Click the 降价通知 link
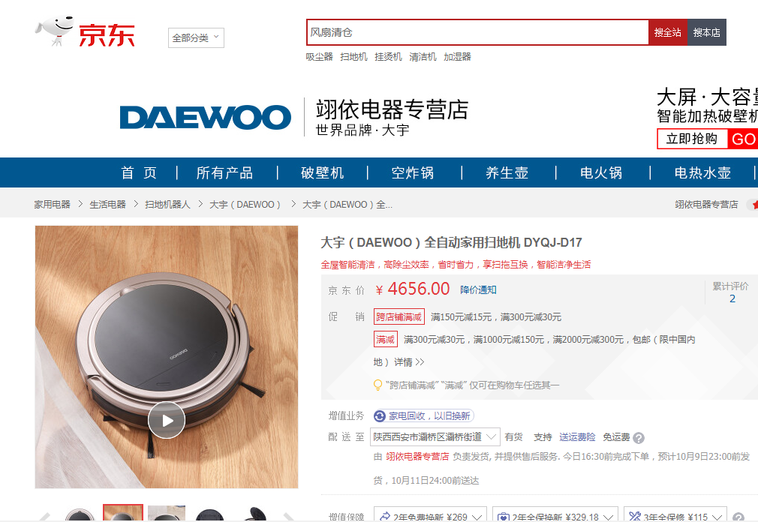758x522 pixels. [x=478, y=289]
